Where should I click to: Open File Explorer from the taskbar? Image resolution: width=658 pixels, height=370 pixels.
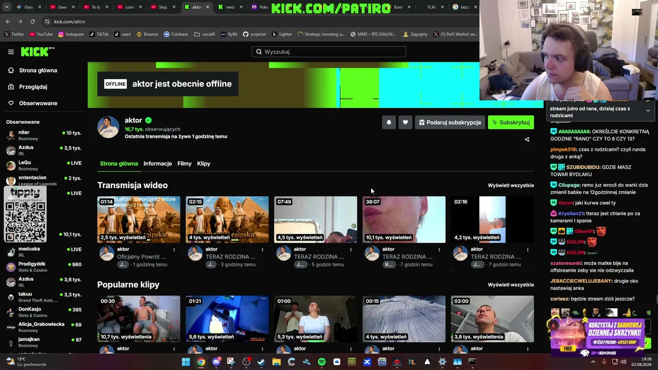(276, 362)
